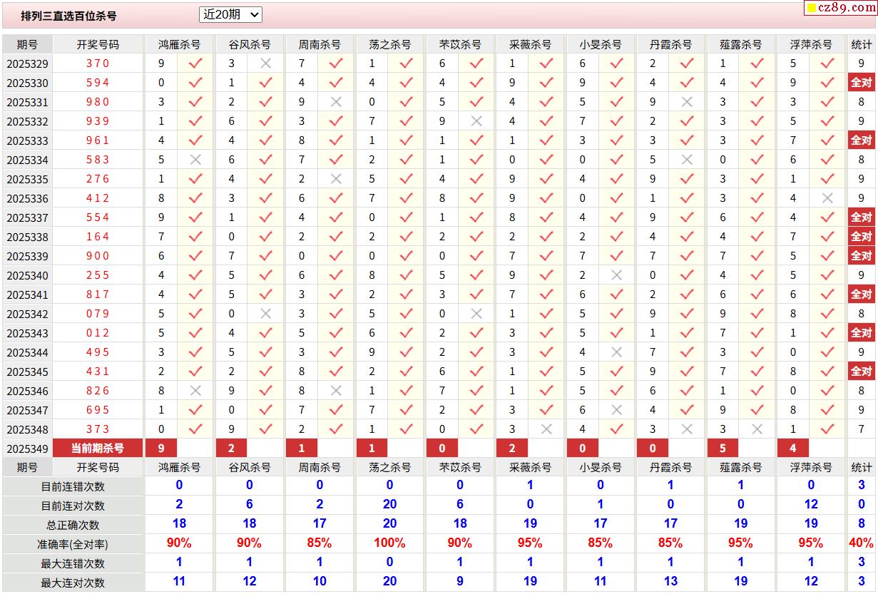Open the 近20期 period dropdown
Screen dimensions: 878x594
point(230,14)
